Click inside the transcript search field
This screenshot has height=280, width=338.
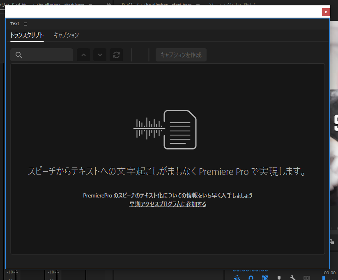[x=45, y=55]
